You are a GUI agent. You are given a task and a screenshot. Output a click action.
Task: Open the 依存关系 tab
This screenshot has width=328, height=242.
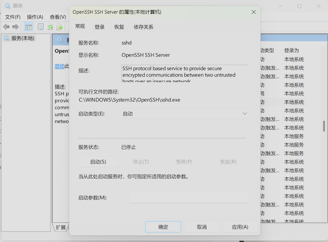tap(144, 27)
